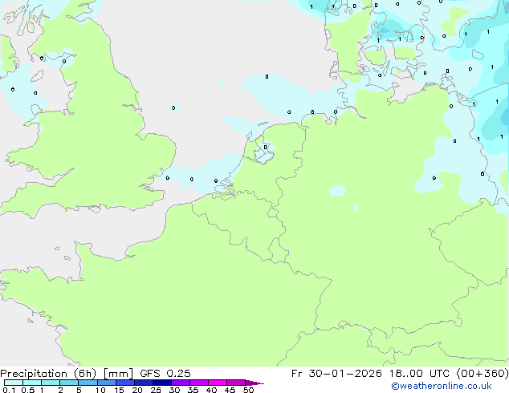Viewport: 509px width, 393px height.
Task: Click the '15' legend scale label
Action: (x=119, y=390)
